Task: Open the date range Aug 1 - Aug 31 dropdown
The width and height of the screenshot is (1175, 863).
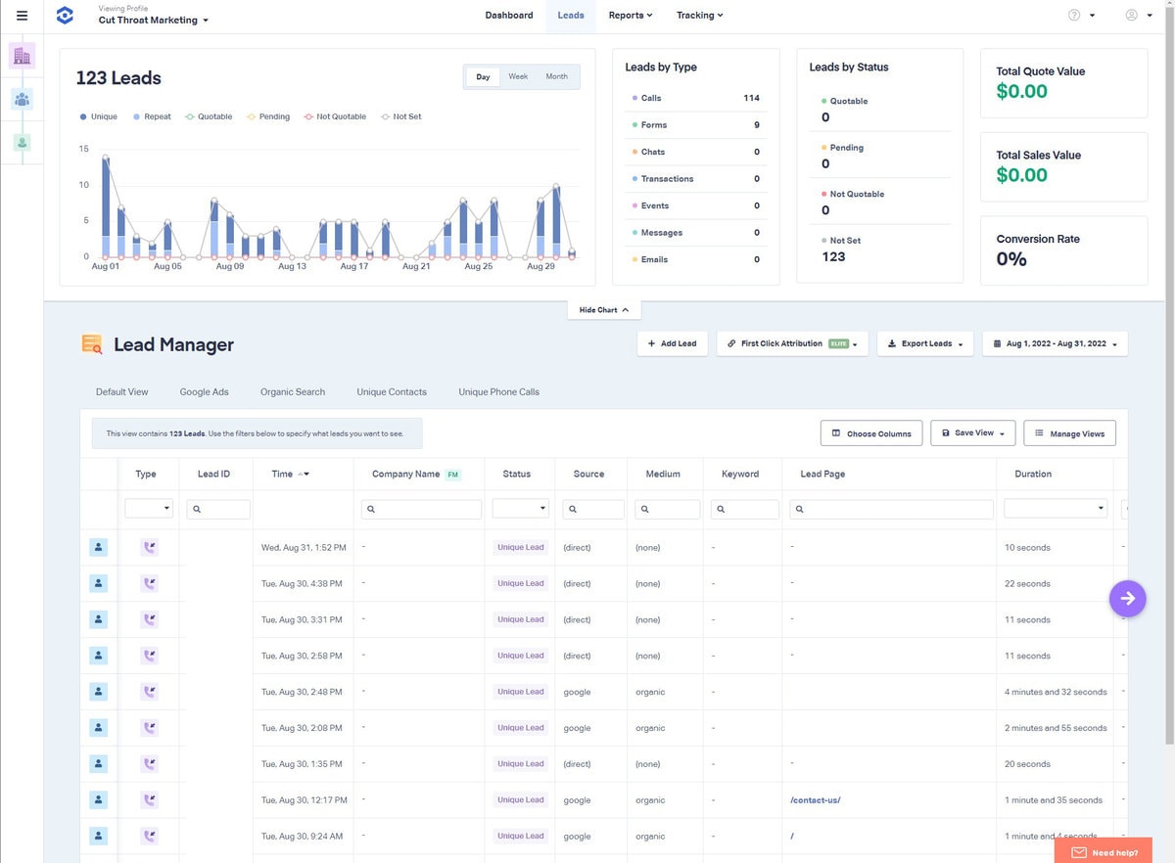Action: (1055, 343)
